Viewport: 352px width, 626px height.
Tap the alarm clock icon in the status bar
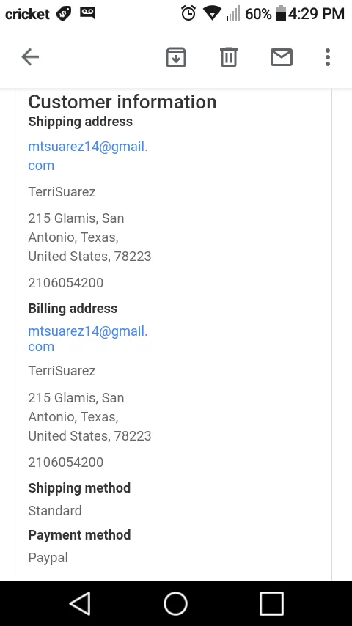pos(188,14)
